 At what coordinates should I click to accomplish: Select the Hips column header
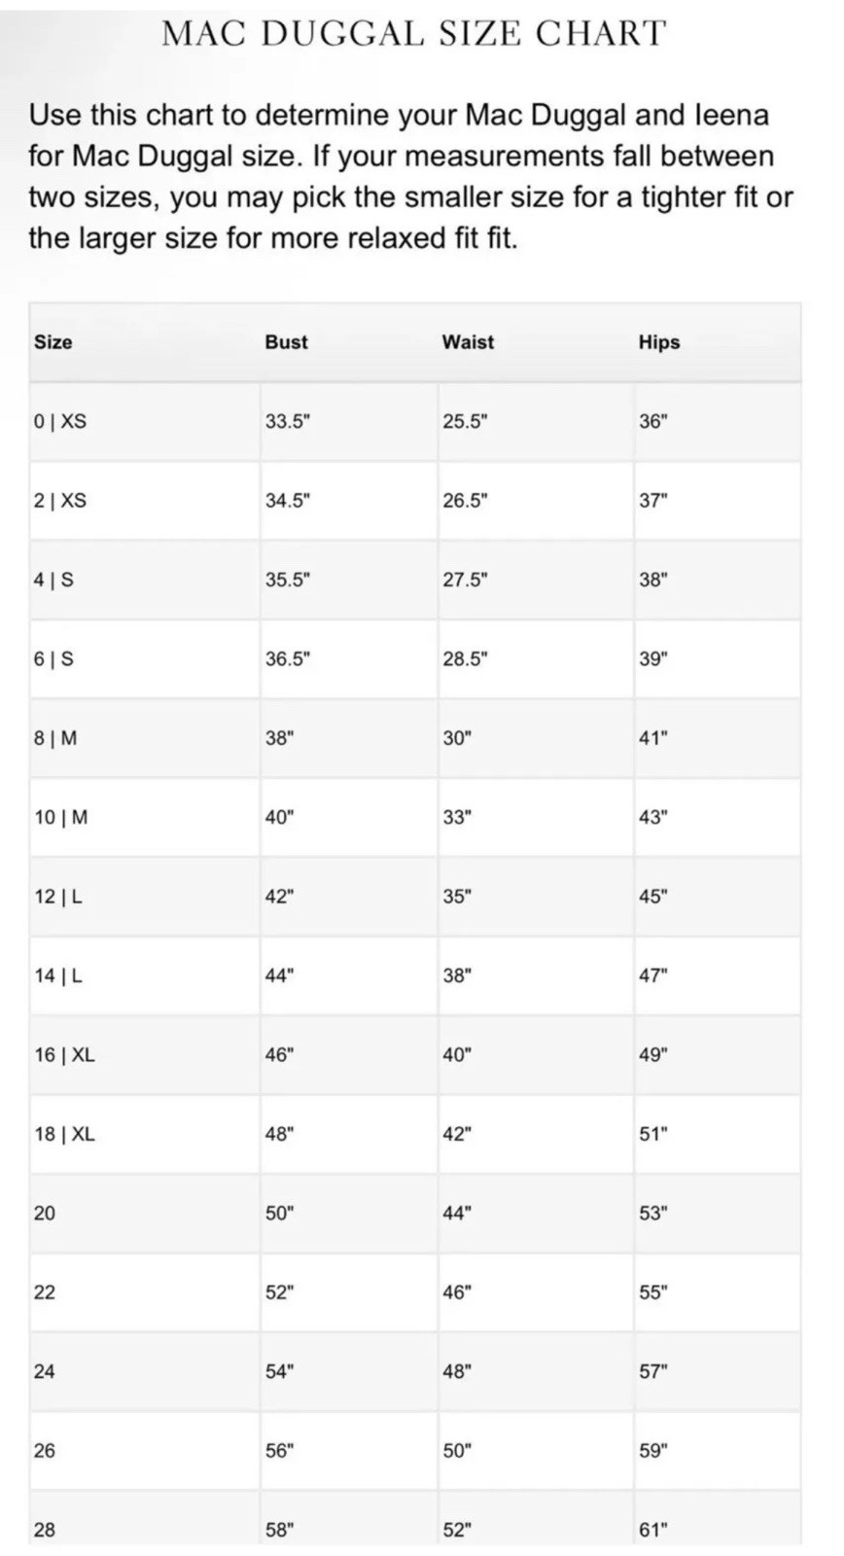pos(659,342)
